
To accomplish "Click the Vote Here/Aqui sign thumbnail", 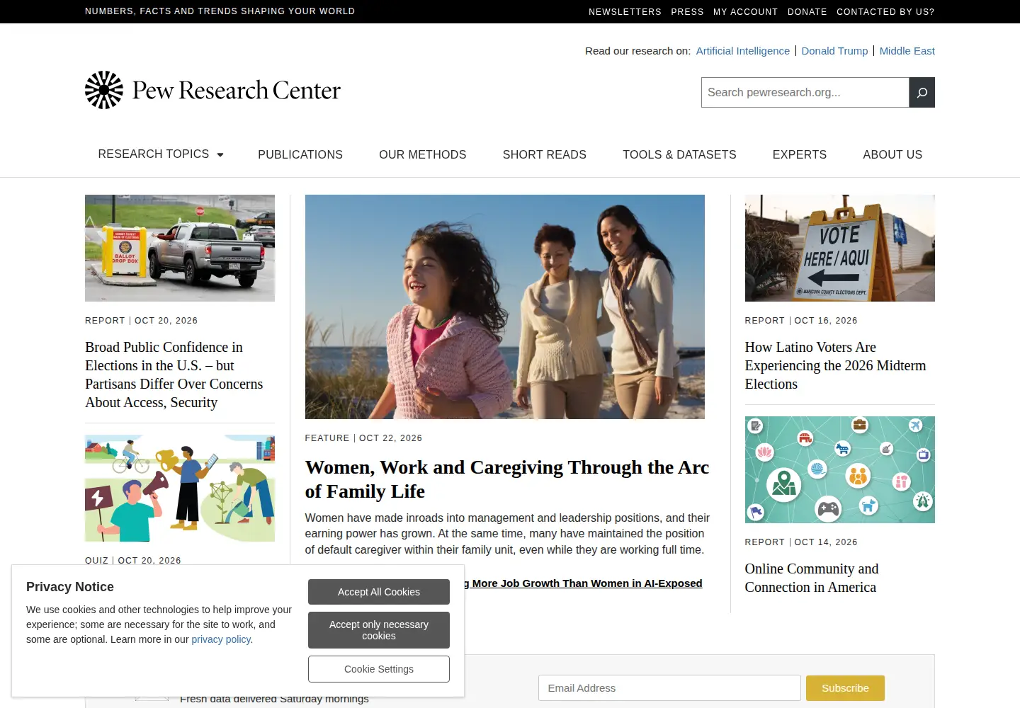I will coord(840,248).
